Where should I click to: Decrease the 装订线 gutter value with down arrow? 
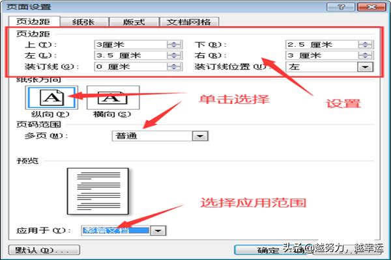click(x=174, y=69)
